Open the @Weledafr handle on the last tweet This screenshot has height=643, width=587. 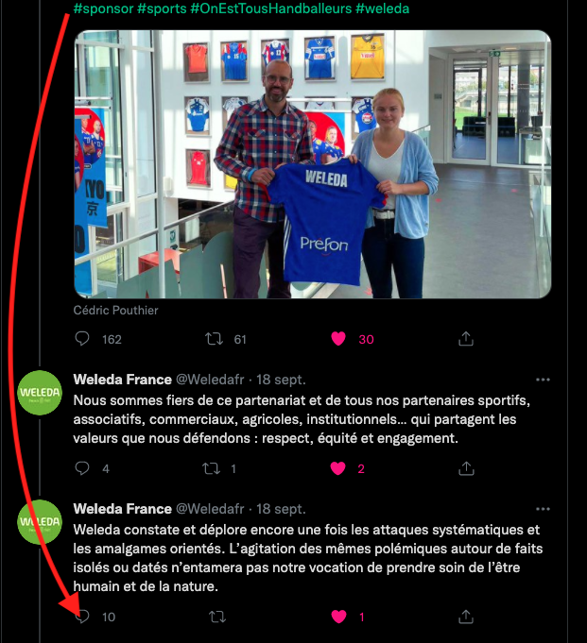(x=210, y=509)
